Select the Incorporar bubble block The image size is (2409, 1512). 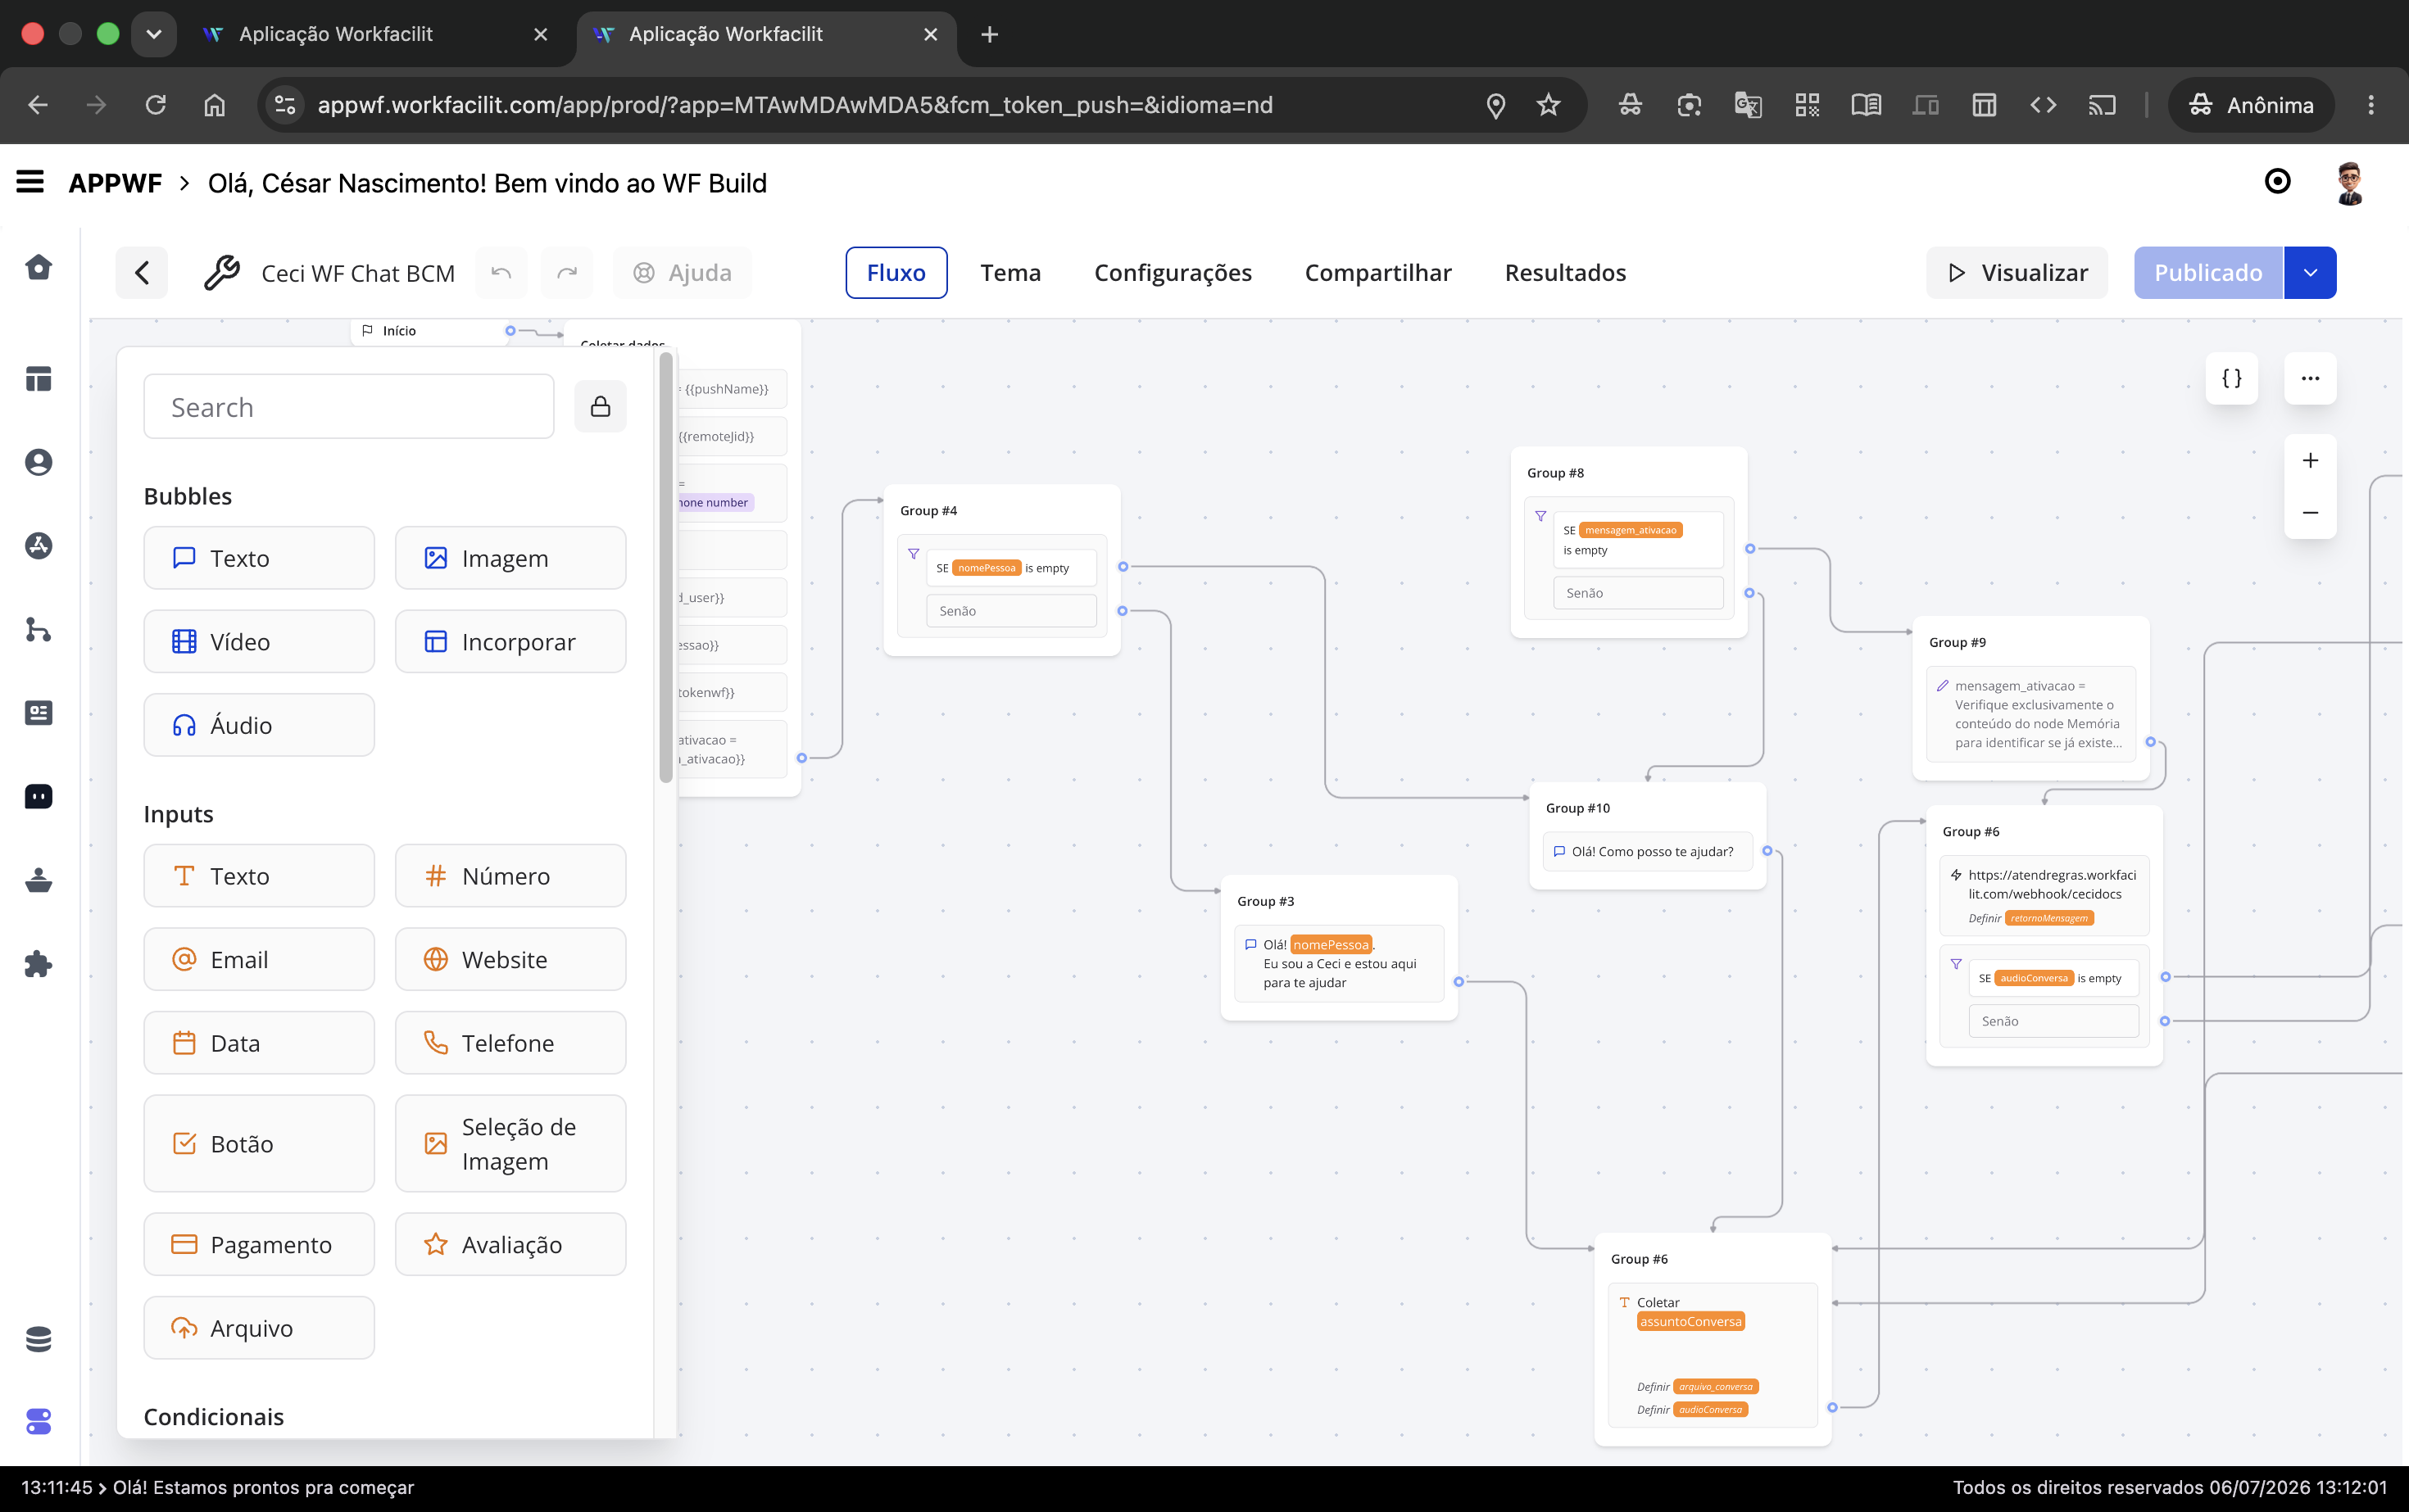510,642
